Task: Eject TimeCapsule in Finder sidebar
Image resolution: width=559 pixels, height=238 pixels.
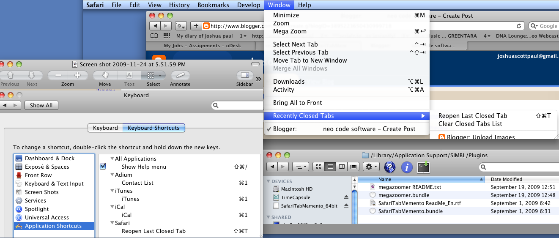Action: [346, 197]
